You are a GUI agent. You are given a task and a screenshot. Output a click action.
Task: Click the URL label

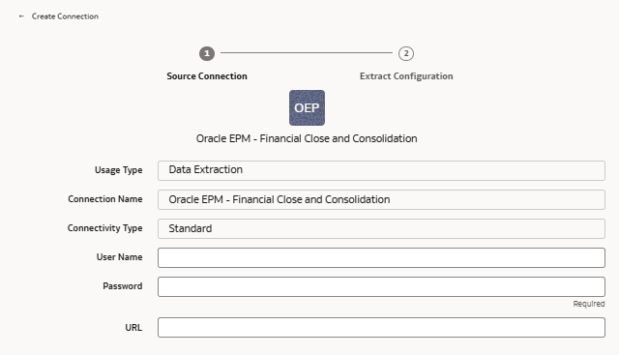[x=133, y=327]
